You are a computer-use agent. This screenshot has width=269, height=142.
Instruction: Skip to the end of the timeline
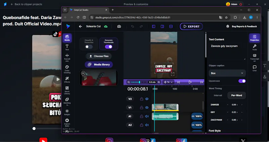tap(201, 82)
